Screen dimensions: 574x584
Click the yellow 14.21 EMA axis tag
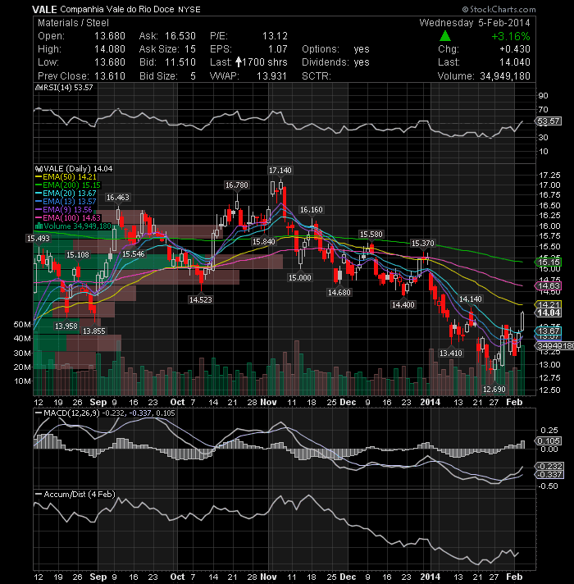548,304
